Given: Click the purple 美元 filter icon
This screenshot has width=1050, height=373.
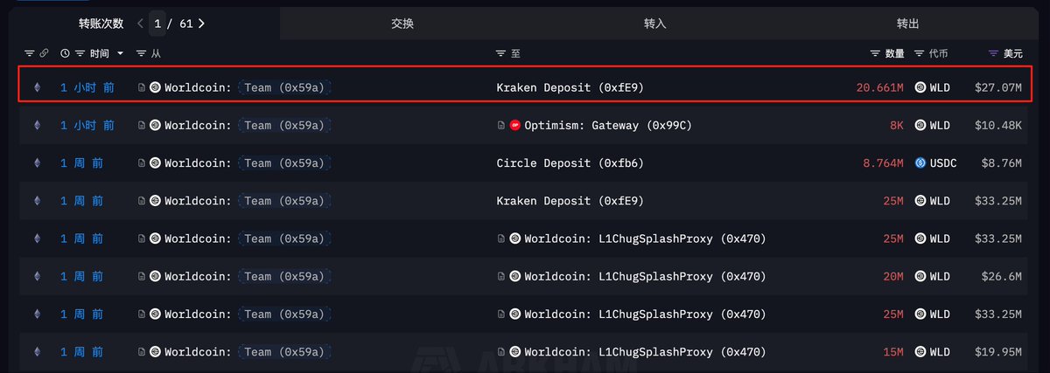Looking at the screenshot, I should coord(993,54).
